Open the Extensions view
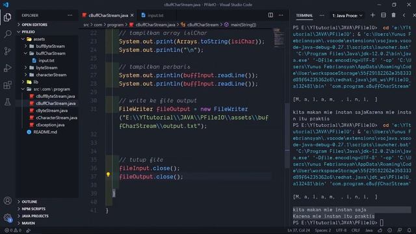The image size is (416, 234). pos(7,85)
